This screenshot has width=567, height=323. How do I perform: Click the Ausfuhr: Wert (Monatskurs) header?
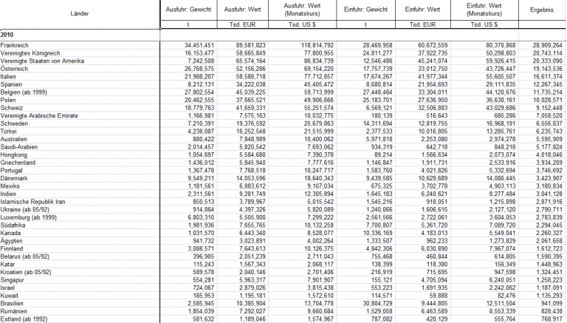point(305,10)
